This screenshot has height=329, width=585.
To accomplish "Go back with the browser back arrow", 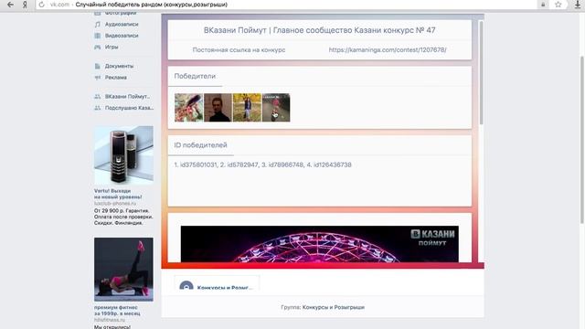I will click(x=10, y=5).
